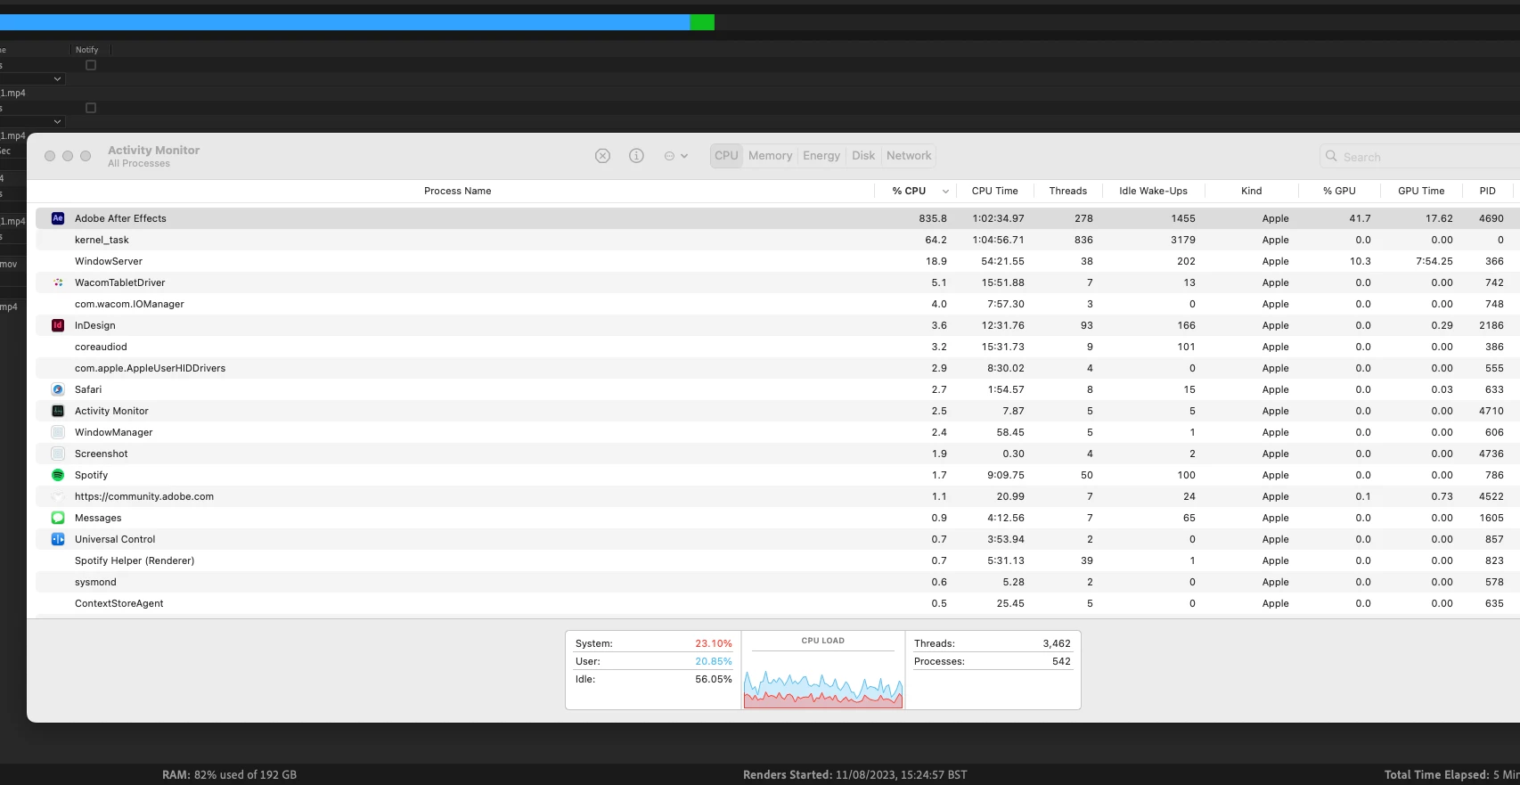The height and width of the screenshot is (785, 1520).
Task: Sort by CPU Time column header
Action: [x=994, y=191]
